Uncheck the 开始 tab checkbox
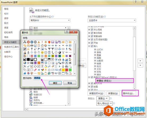147x118 pixels. click(92, 43)
